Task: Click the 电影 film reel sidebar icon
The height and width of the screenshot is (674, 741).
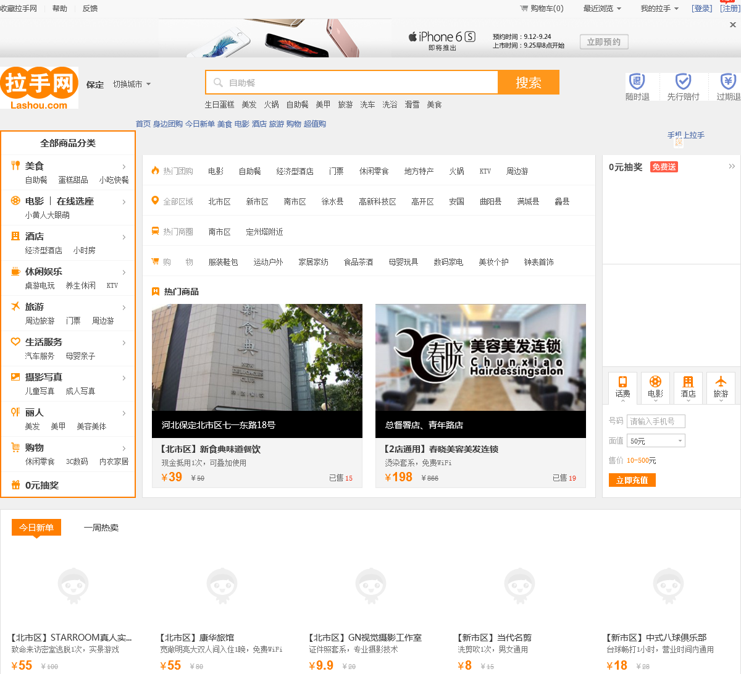Action: pyautogui.click(x=15, y=201)
